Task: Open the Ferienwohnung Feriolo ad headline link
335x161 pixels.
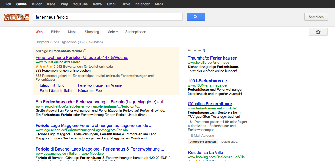Action: [x=82, y=57]
